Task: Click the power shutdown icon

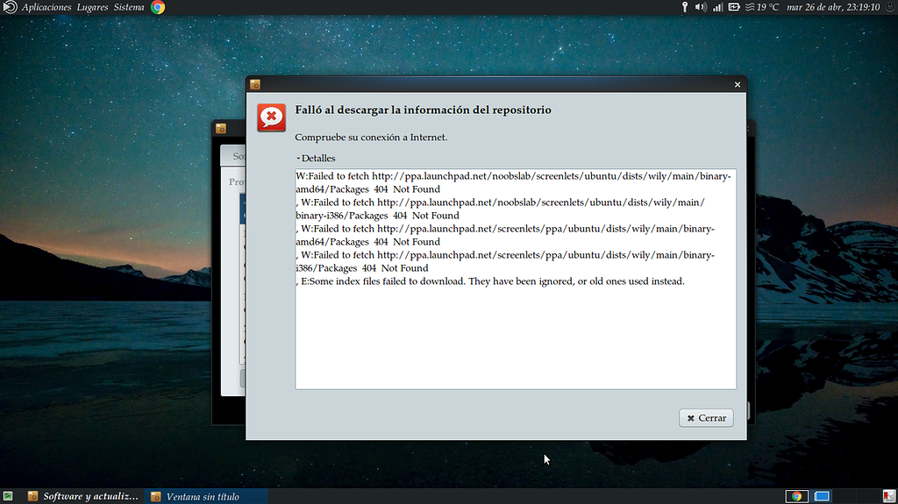Action: coord(889,7)
